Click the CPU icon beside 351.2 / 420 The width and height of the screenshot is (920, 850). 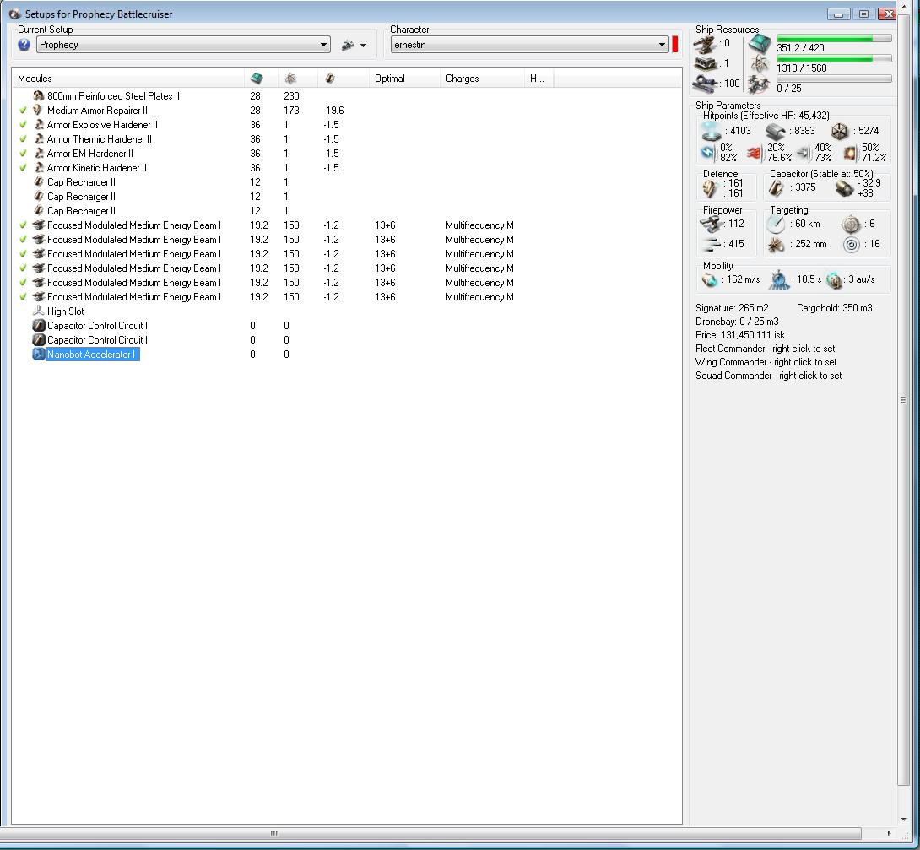point(760,45)
